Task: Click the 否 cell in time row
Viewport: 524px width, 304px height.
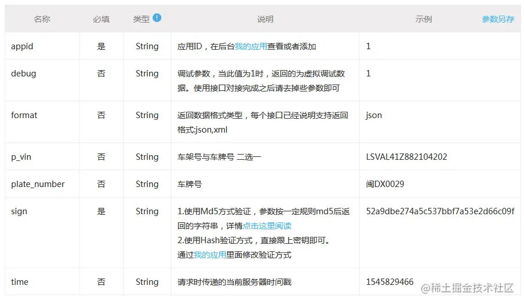Action: pyautogui.click(x=101, y=282)
